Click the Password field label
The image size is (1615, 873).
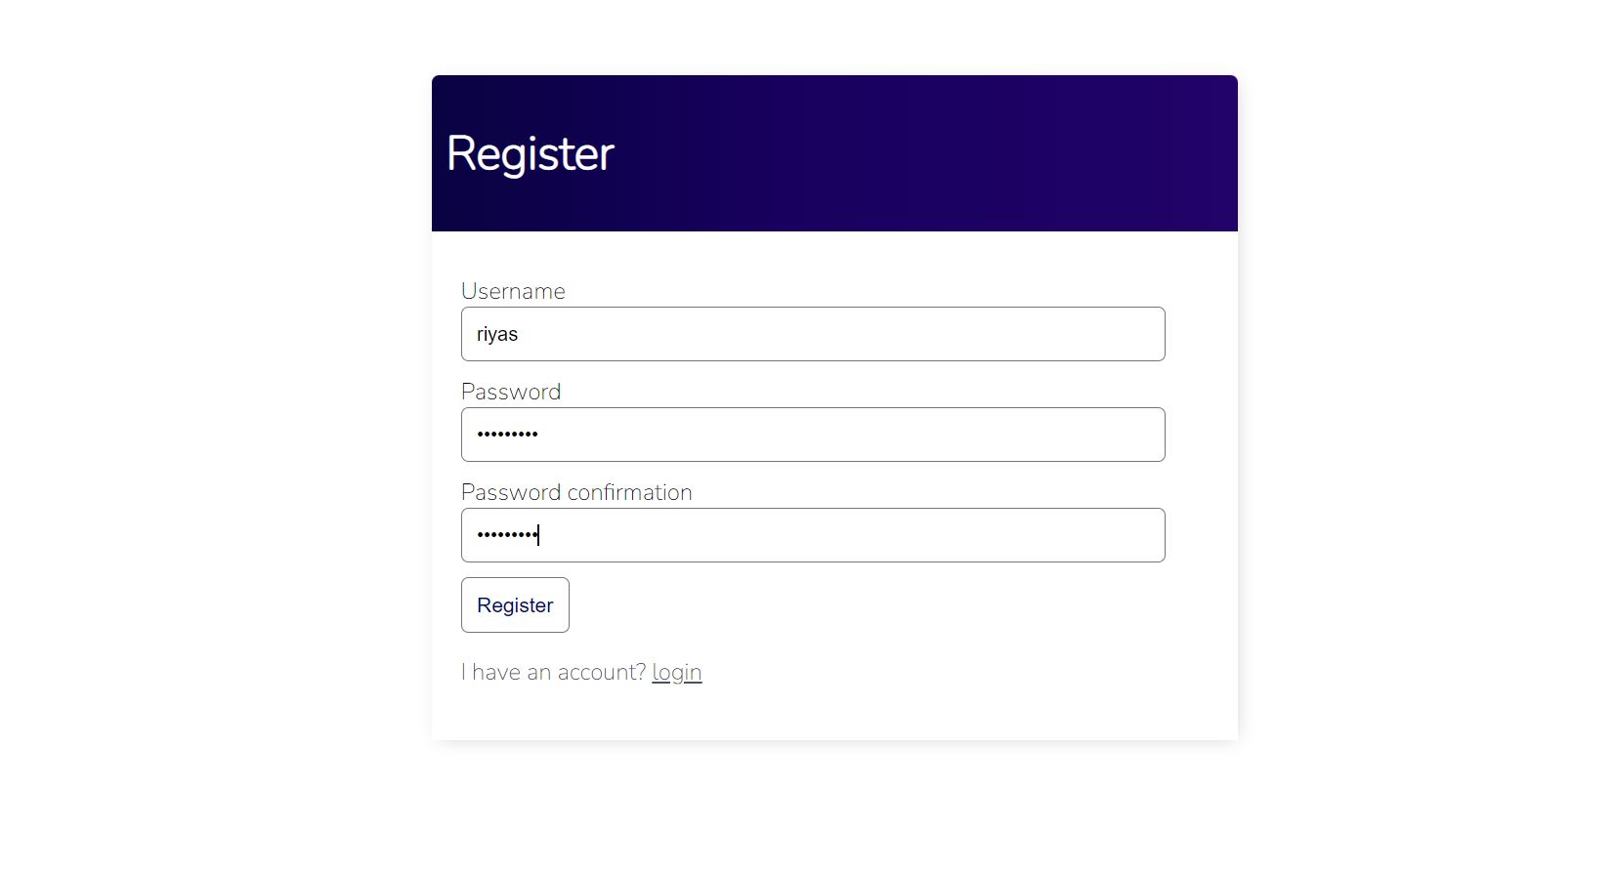point(510,391)
